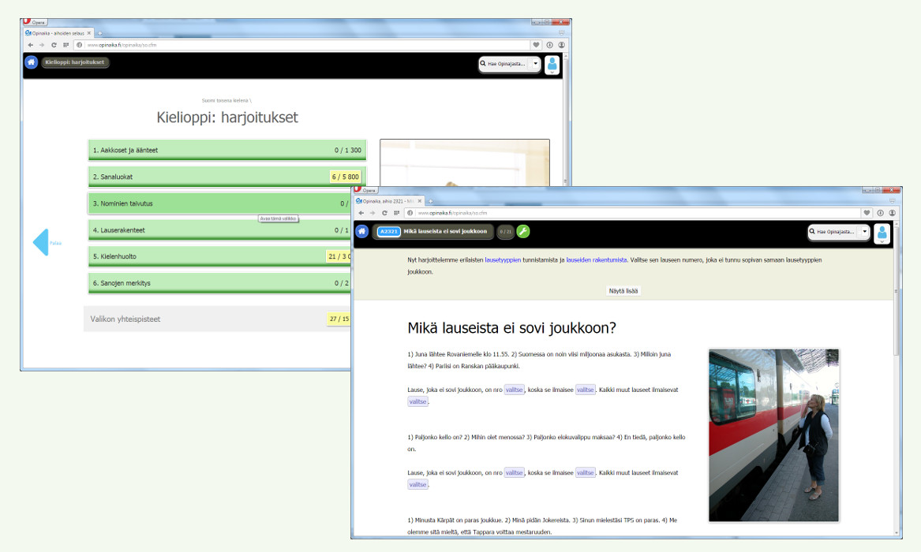Open the Speed Dial grid in the back window
The image size is (921, 552).
click(66, 45)
